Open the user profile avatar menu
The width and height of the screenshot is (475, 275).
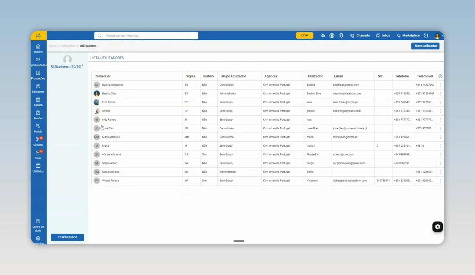[437, 36]
